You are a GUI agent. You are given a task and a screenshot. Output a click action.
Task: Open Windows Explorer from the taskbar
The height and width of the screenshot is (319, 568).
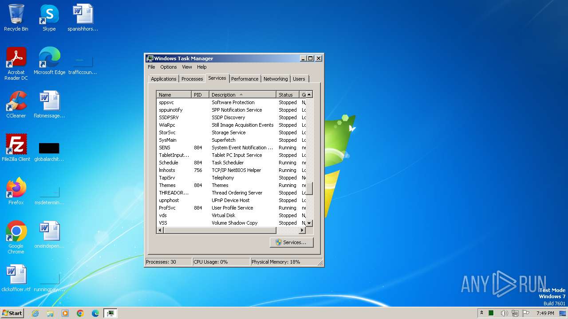tap(50, 313)
